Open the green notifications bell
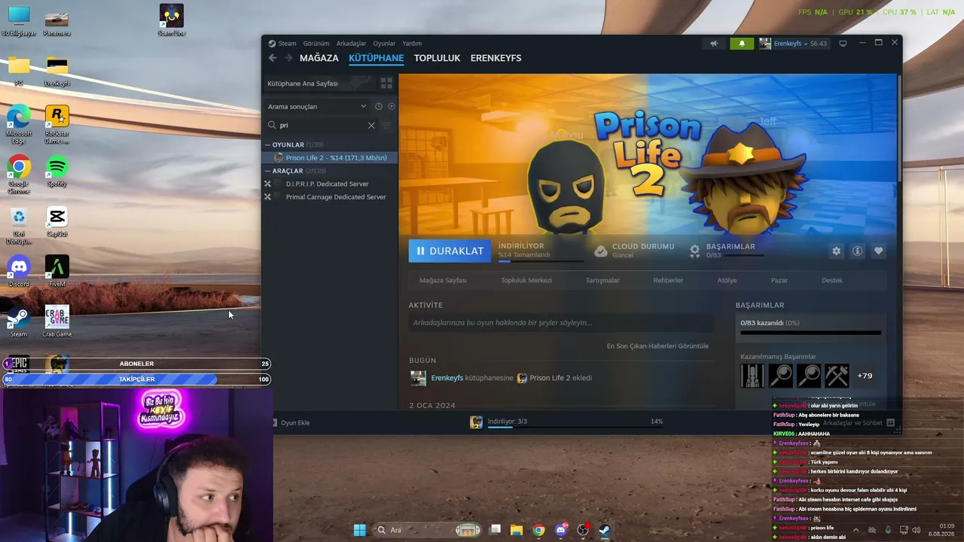This screenshot has height=542, width=964. [742, 43]
